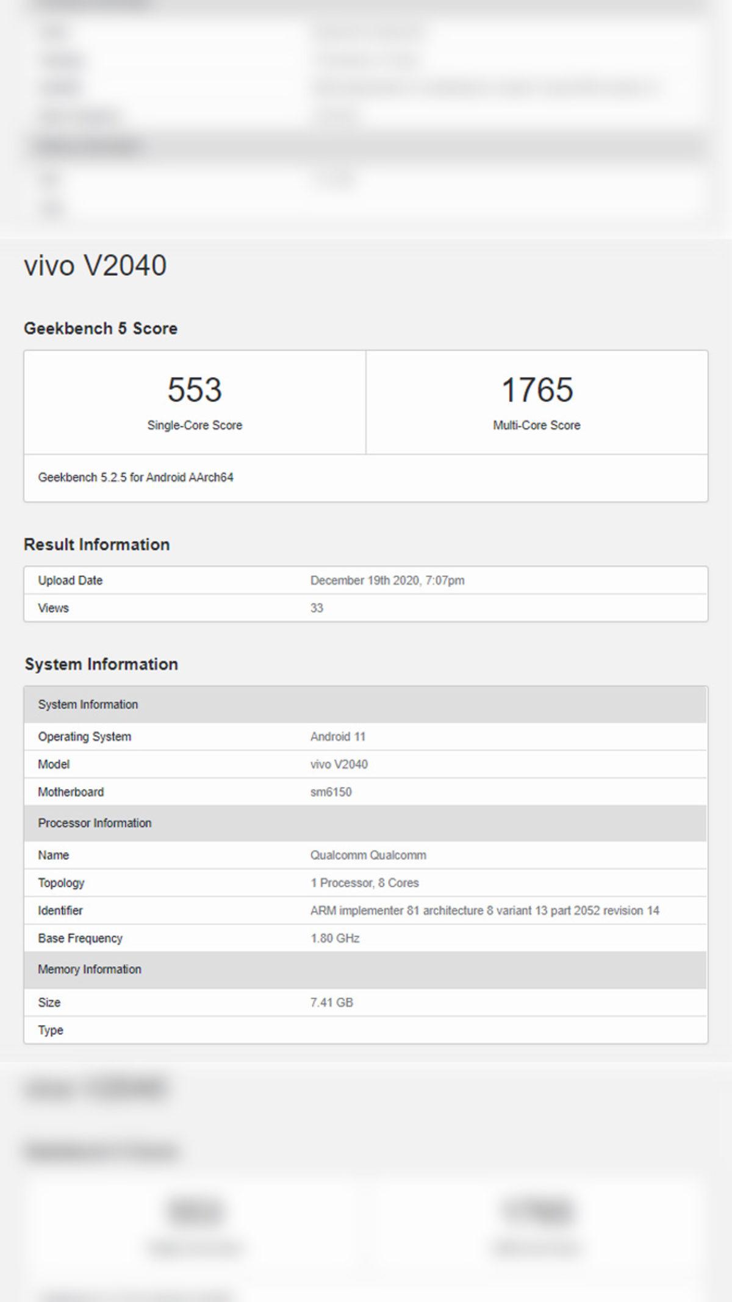Click the Multi-Core Score label
The image size is (732, 1302).
coord(537,425)
